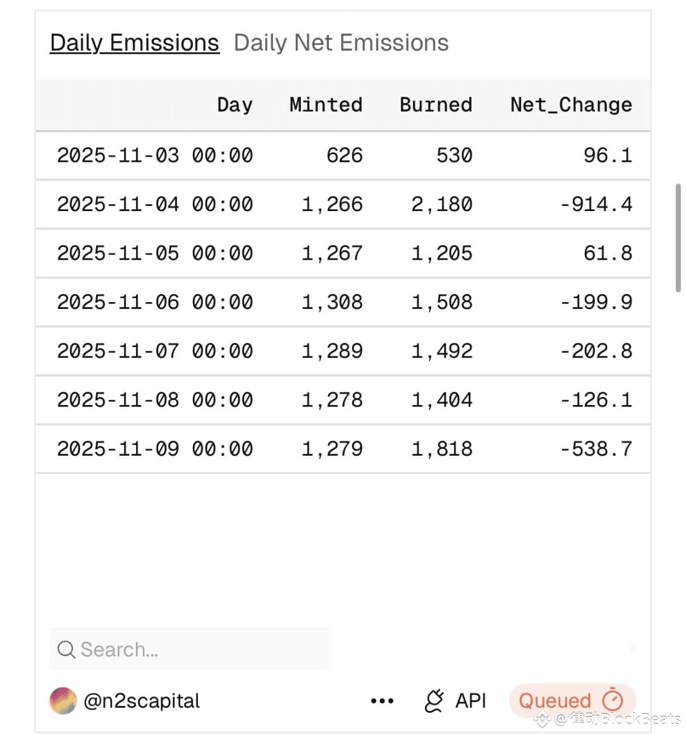Click the API button label

click(471, 701)
